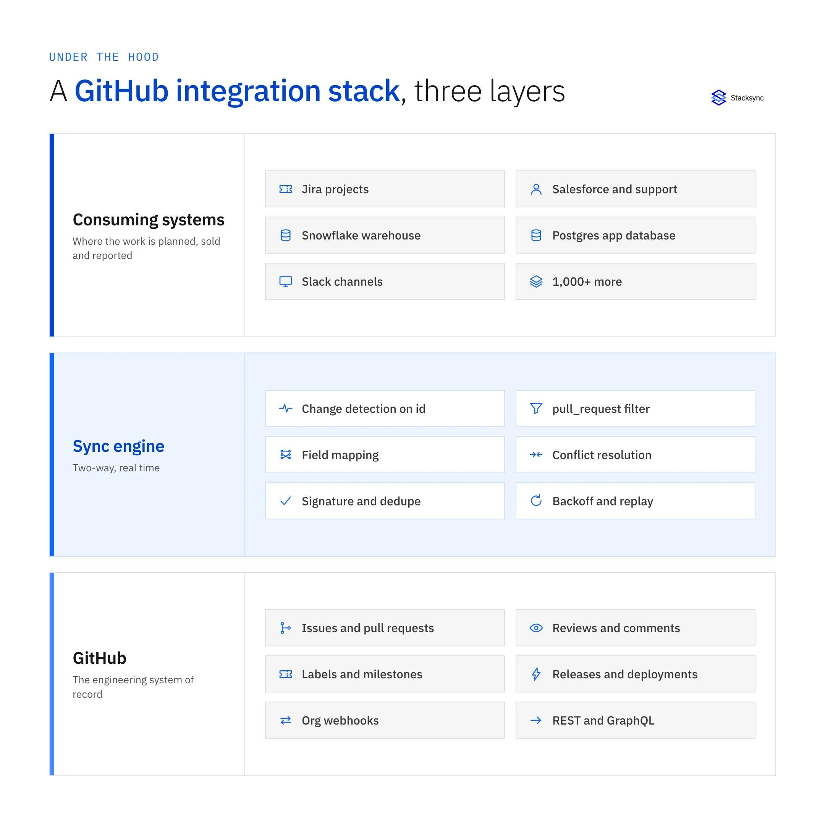Click the database icon beside Postgres app database
Image resolution: width=825 pixels, height=825 pixels.
536,235
